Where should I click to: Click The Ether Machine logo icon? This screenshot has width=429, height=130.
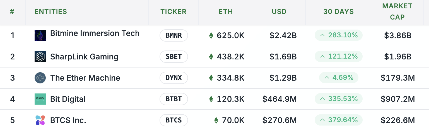(x=40, y=78)
